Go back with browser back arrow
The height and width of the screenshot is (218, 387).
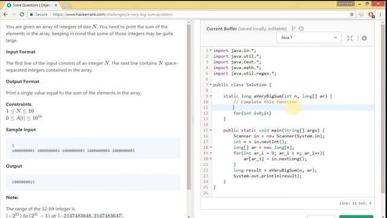pyautogui.click(x=5, y=15)
